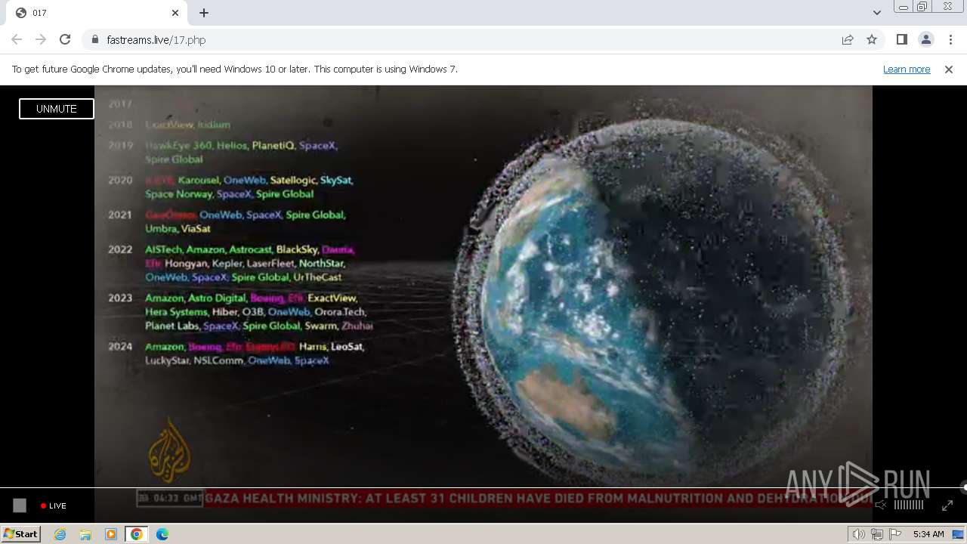The height and width of the screenshot is (544, 967).
Task: Launch Internet Explorer from the taskbar
Action: (60, 534)
